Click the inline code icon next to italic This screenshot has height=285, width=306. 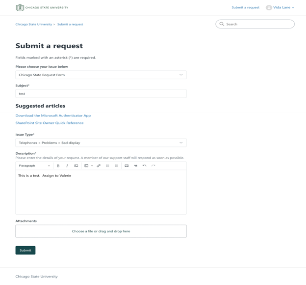[x=76, y=166]
